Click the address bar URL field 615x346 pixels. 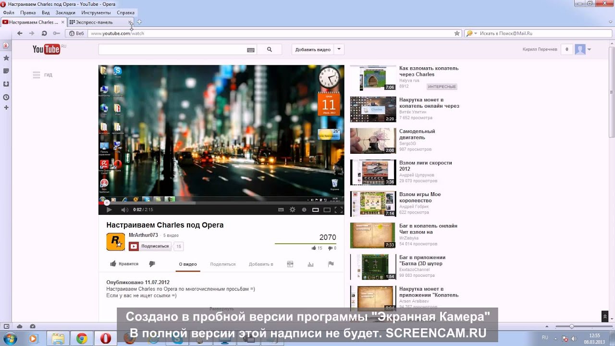[x=271, y=33]
